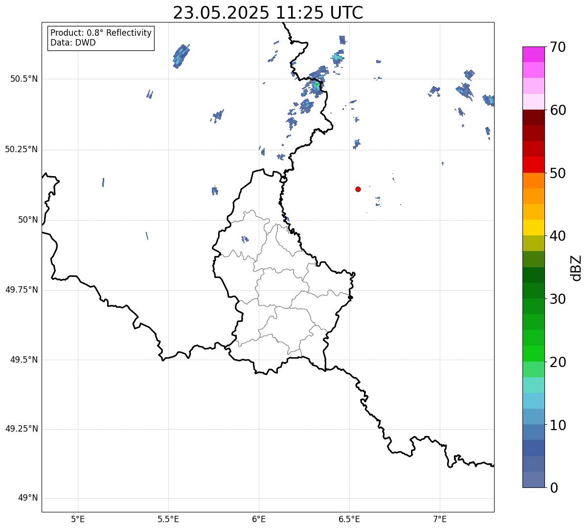Click the olive colorbar segment below 40

pyautogui.click(x=533, y=243)
